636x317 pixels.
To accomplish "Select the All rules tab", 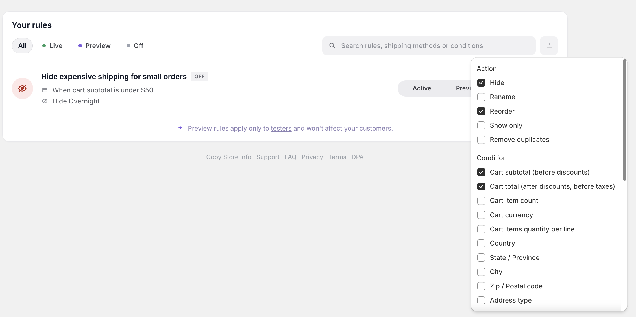I will (x=22, y=46).
